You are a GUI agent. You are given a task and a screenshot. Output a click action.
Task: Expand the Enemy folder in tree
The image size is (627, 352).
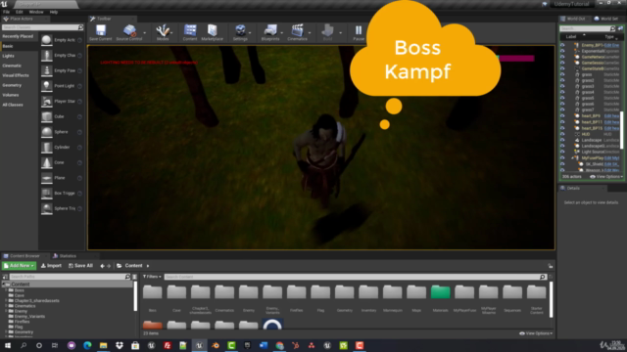click(x=6, y=311)
